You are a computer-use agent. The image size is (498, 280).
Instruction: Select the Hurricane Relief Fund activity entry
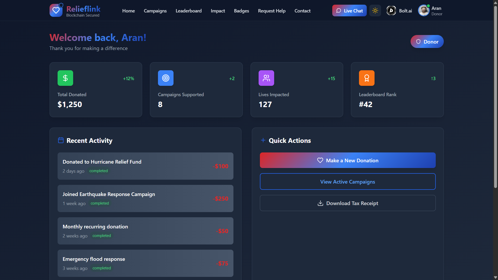145,166
